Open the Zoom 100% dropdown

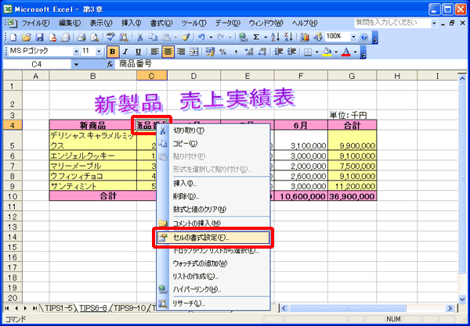(354, 37)
